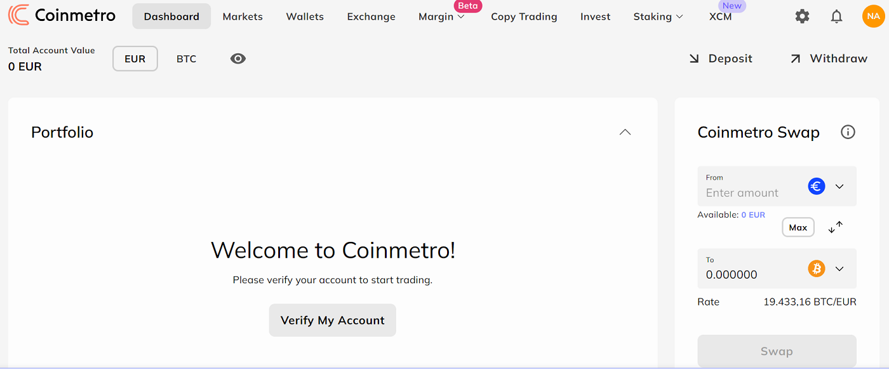
Task: Open the Staking dropdown
Action: click(658, 17)
